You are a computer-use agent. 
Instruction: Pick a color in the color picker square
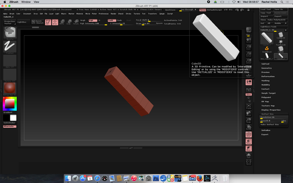10,104
